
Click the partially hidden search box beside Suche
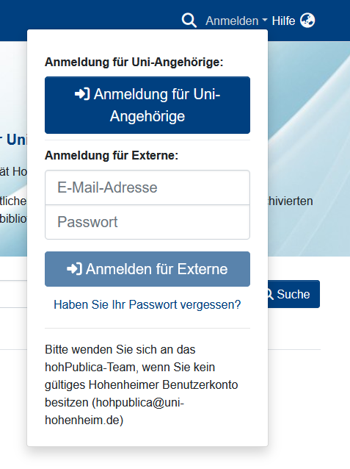point(13,294)
